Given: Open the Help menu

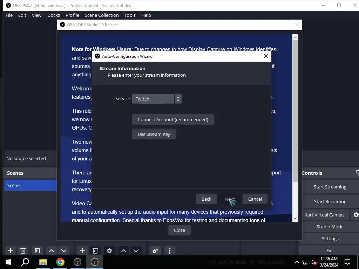Looking at the screenshot, I should click(146, 15).
